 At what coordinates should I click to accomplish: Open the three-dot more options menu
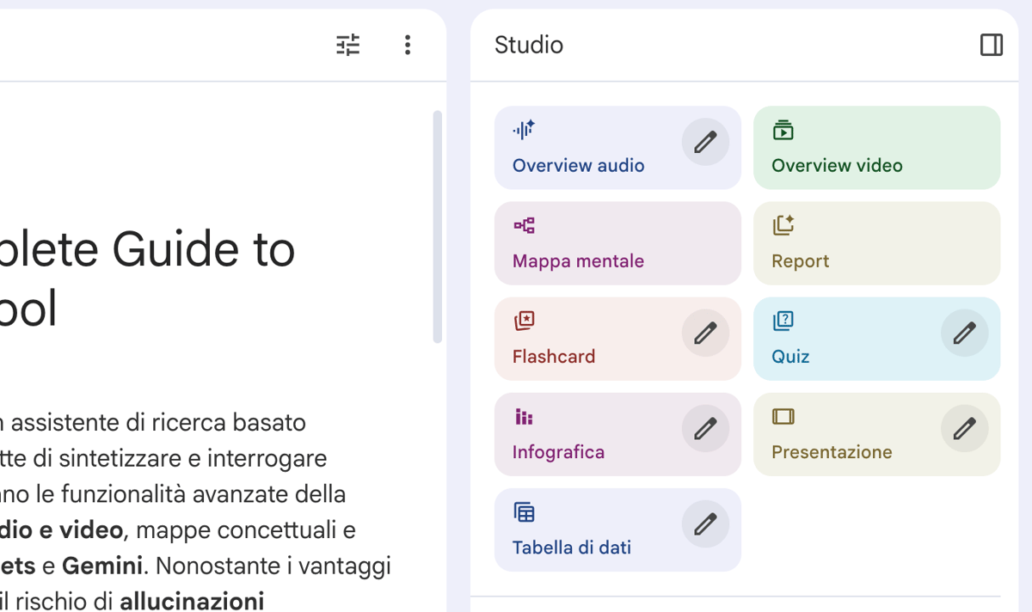pos(408,45)
